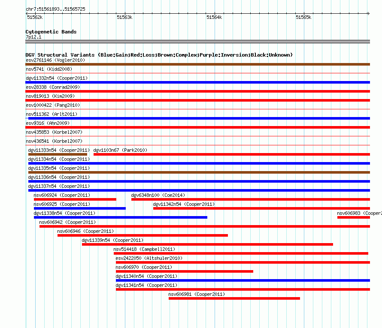Open dgv11337n54 (Cooper2011) variant label

pos(59,186)
